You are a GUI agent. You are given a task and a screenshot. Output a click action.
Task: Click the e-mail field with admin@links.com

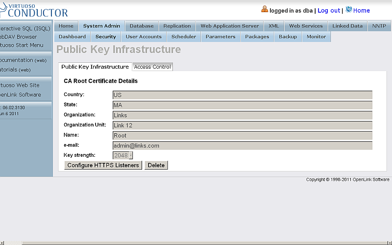242,146
